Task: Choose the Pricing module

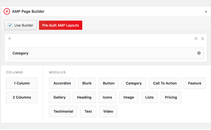Action: [171, 97]
